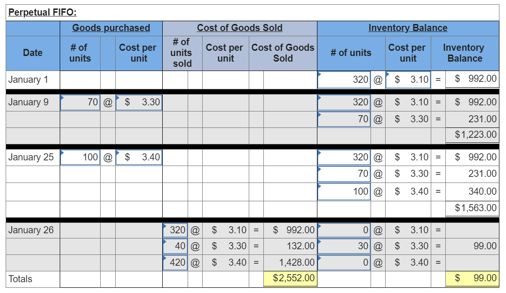Select the Goods purchased column header

(x=111, y=28)
